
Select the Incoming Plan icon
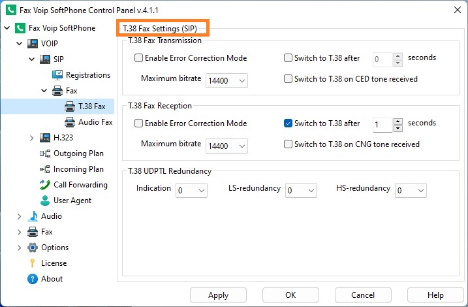tap(45, 169)
